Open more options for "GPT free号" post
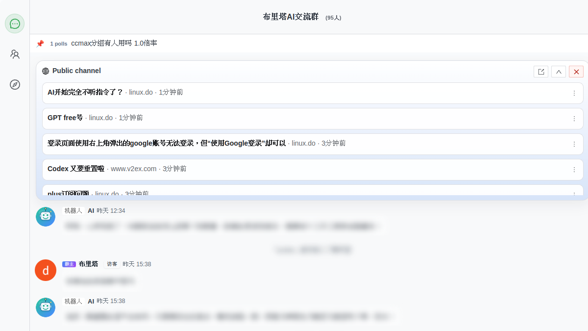Viewport: 588px width, 331px height. click(x=574, y=119)
